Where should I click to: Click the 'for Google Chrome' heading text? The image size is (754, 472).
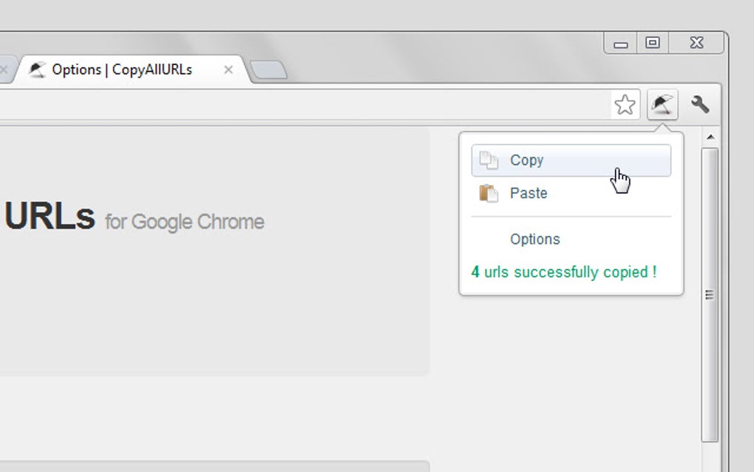(x=184, y=222)
